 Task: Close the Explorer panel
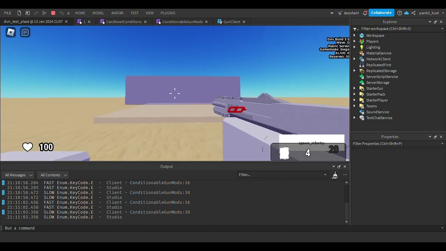(x=441, y=22)
